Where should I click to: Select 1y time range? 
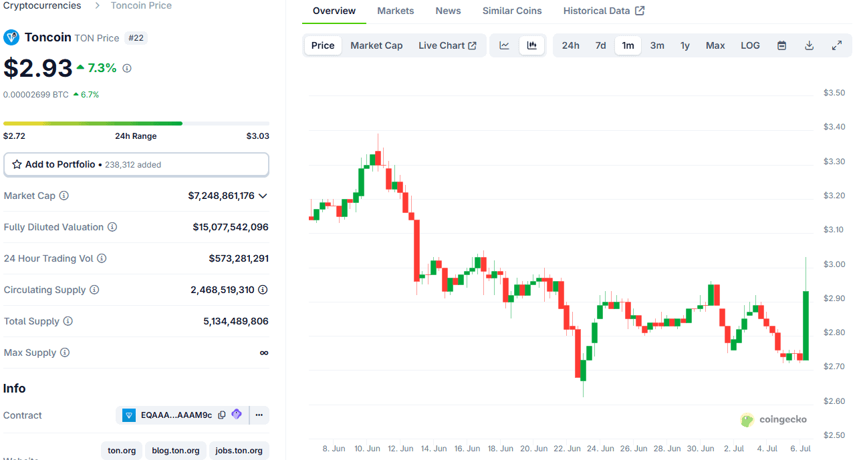[685, 45]
